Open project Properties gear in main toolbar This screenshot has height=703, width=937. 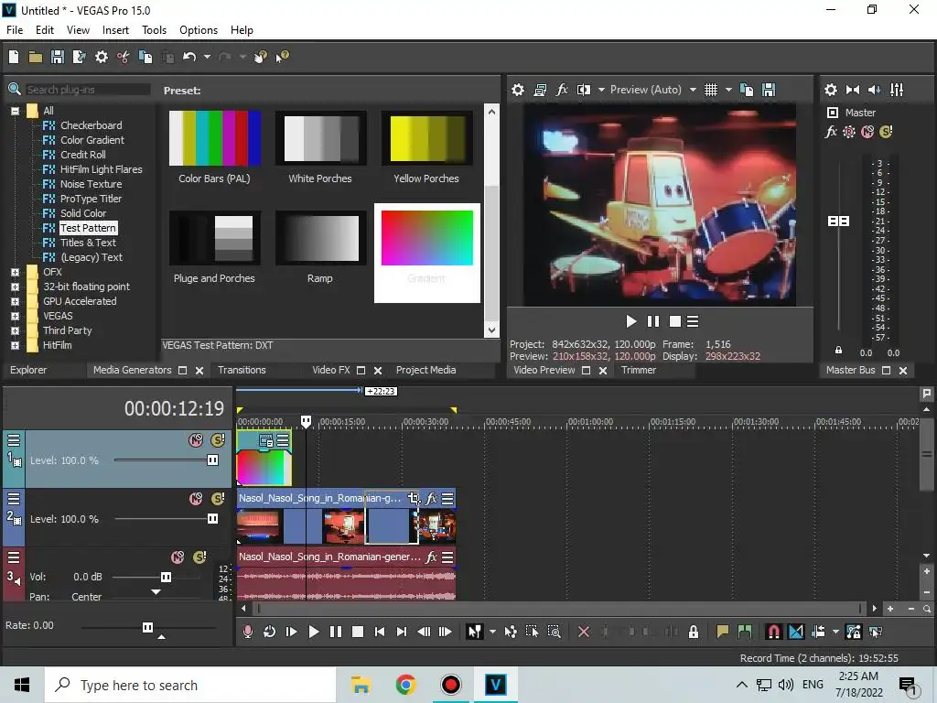tap(102, 57)
